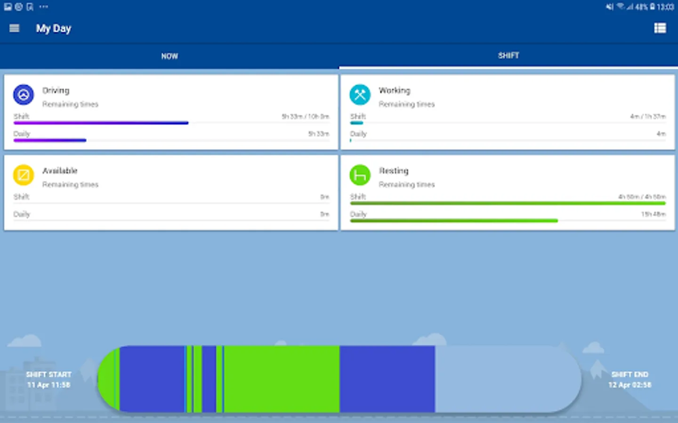Tap the battery indicator in status bar
This screenshot has width=678, height=423.
click(652, 7)
